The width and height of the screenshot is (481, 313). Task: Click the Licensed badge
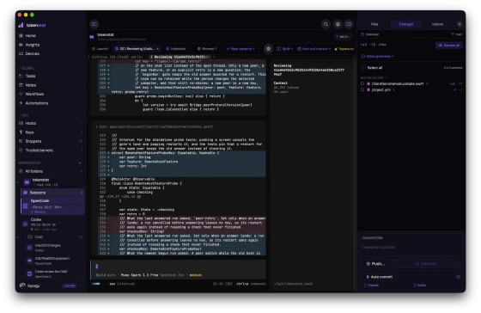[70, 285]
